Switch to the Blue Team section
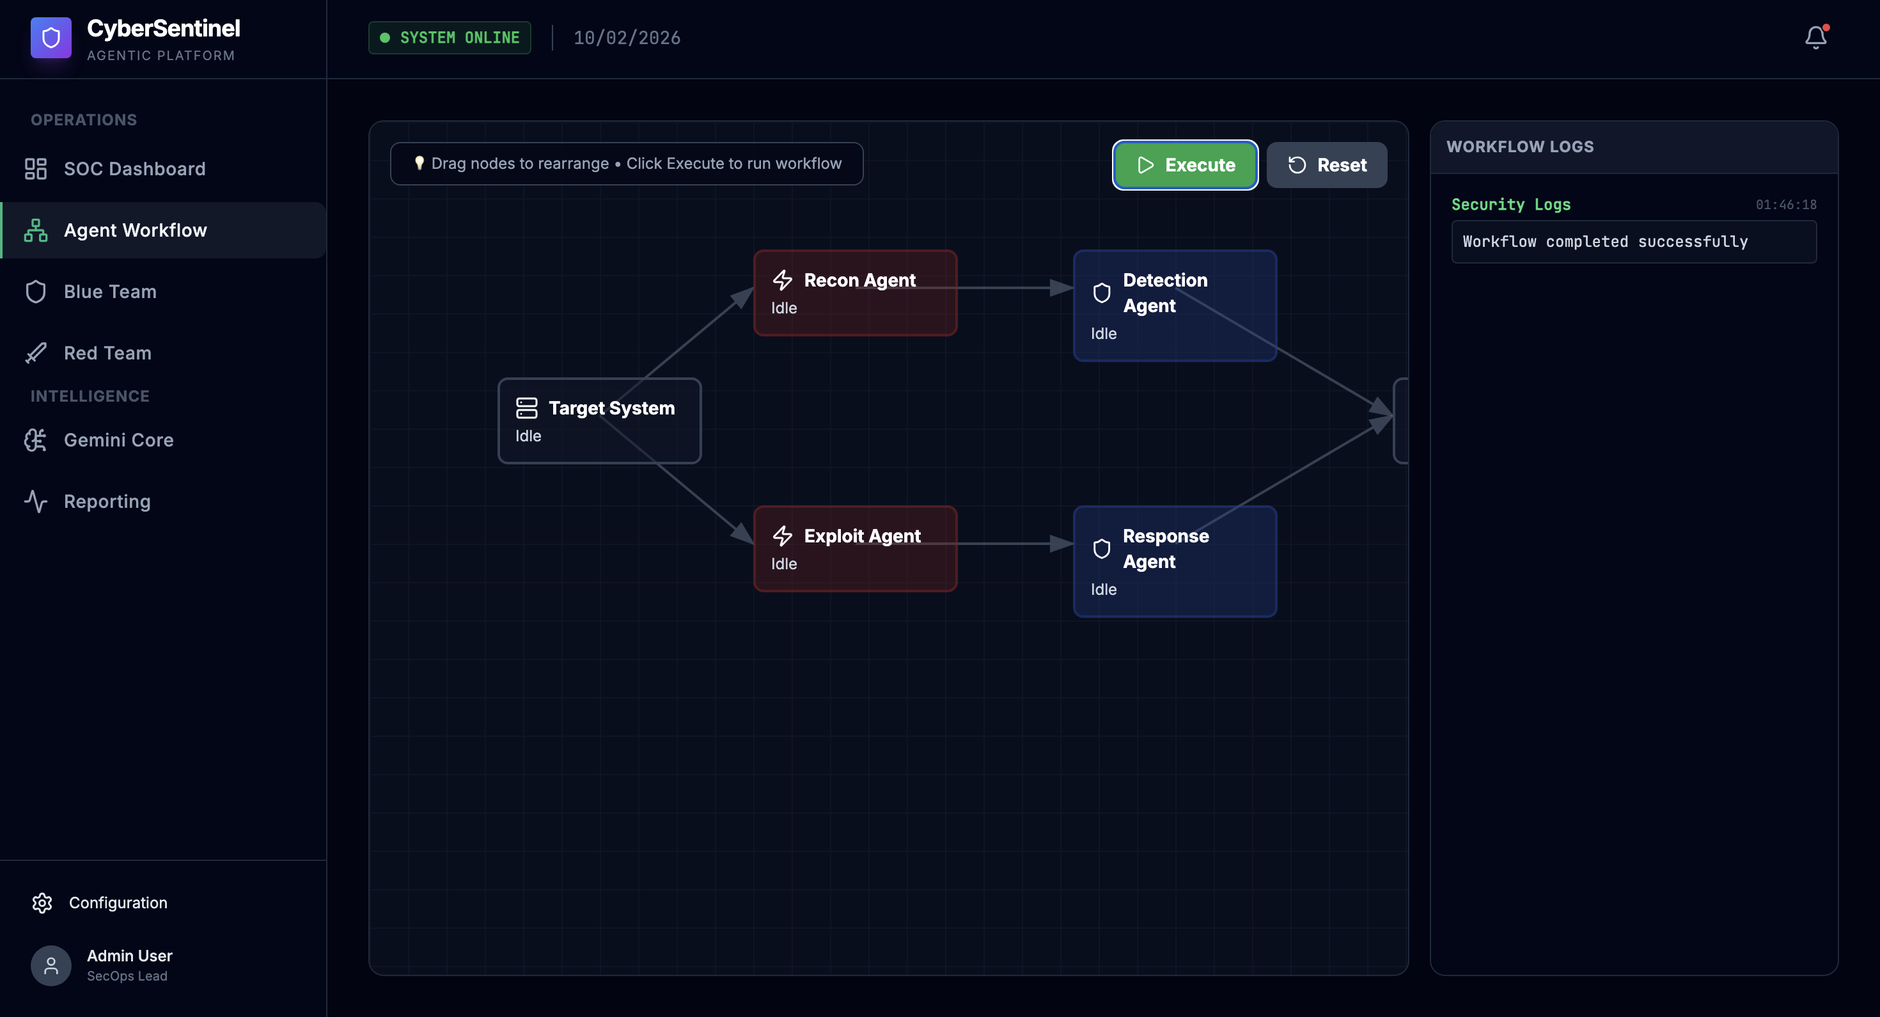The image size is (1880, 1017). (110, 291)
